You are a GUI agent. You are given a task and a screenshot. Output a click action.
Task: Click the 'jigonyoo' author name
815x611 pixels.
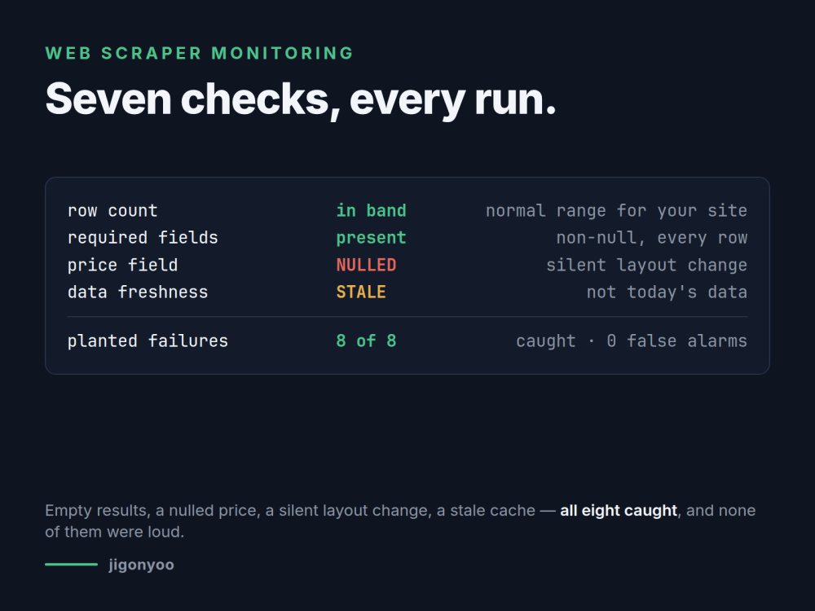coord(141,565)
